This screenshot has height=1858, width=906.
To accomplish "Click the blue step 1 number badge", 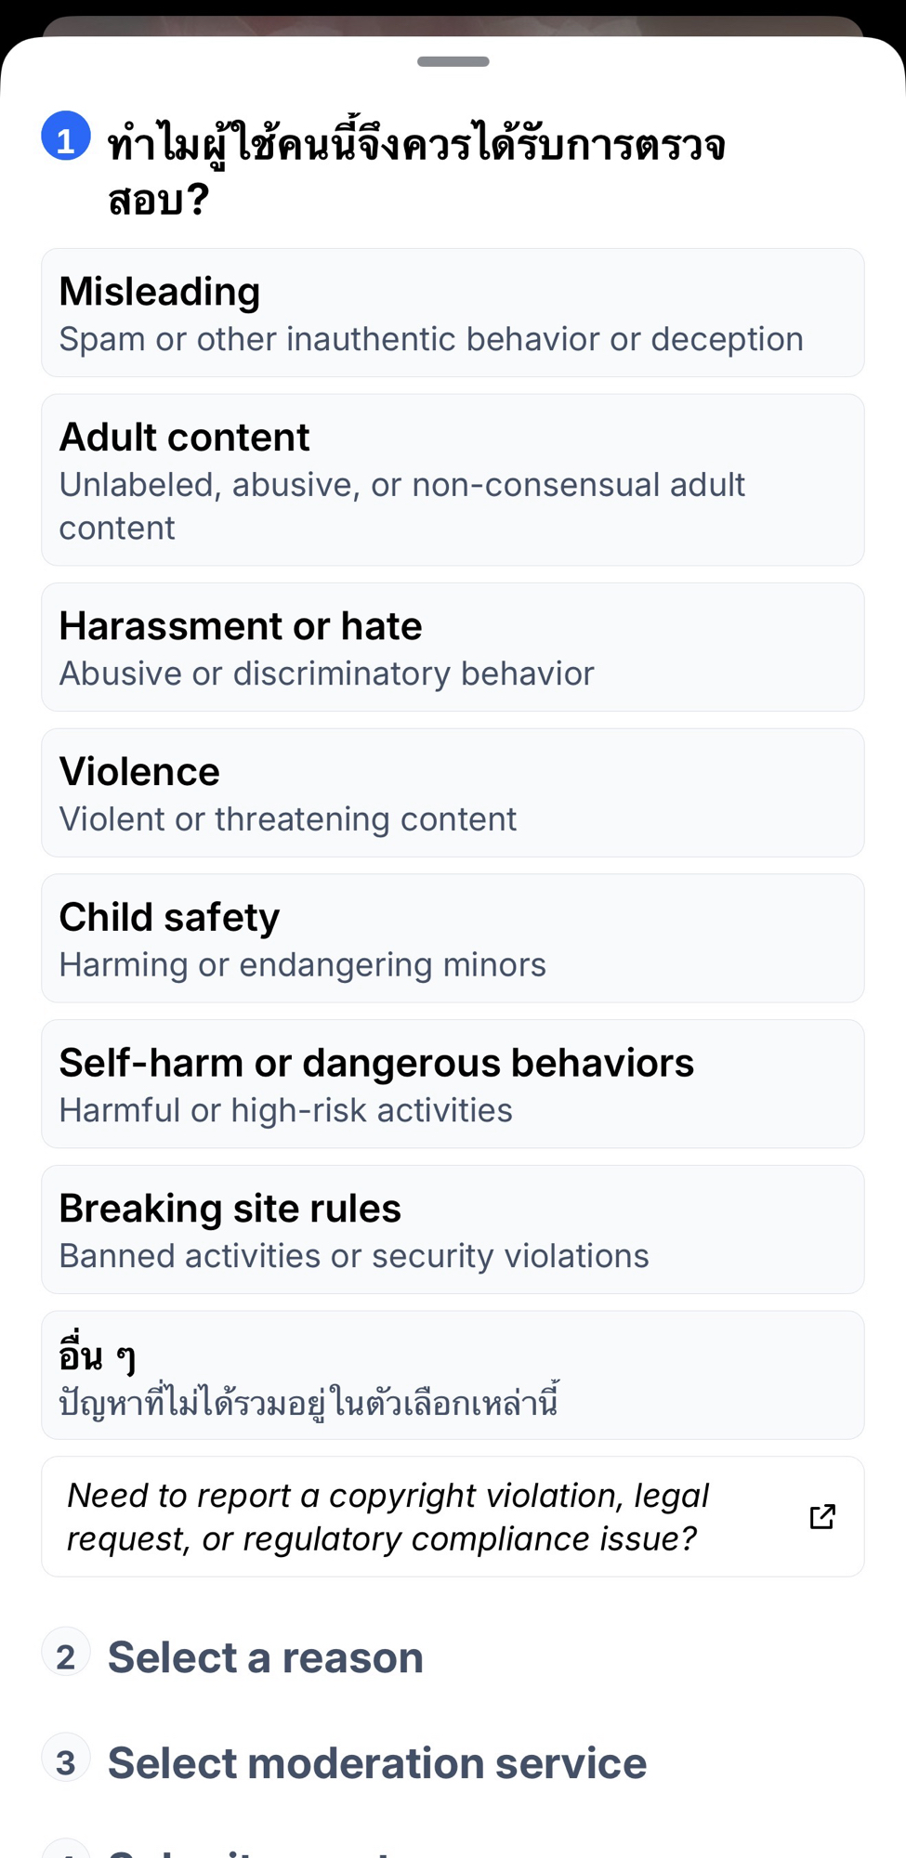I will coord(66,137).
